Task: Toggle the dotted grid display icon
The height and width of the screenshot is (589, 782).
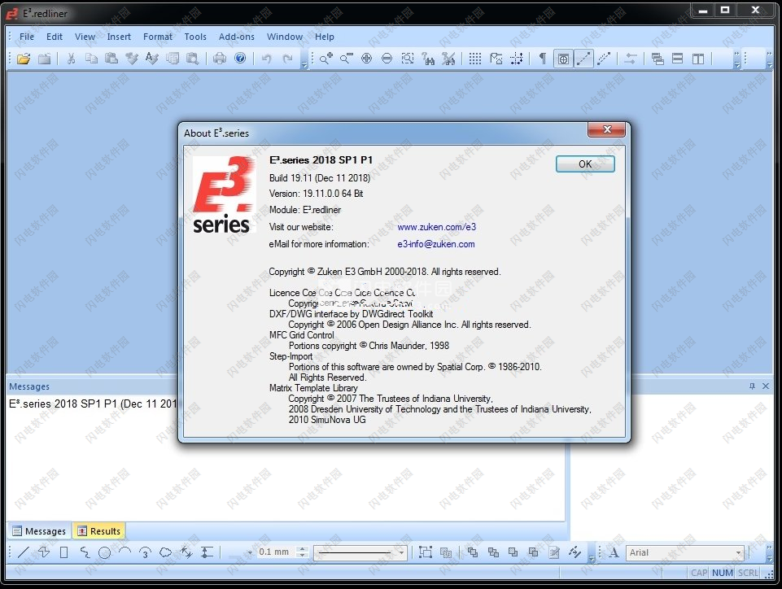Action: click(475, 59)
